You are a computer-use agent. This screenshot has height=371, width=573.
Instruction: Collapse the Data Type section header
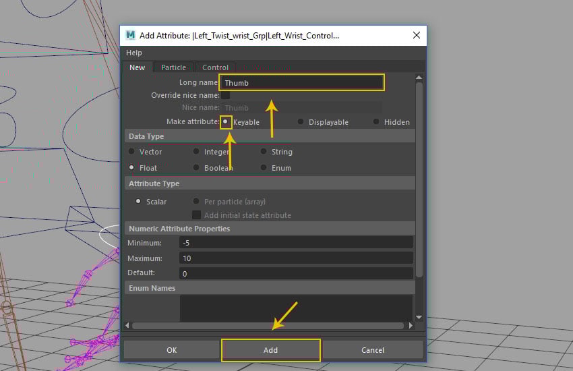pos(270,136)
